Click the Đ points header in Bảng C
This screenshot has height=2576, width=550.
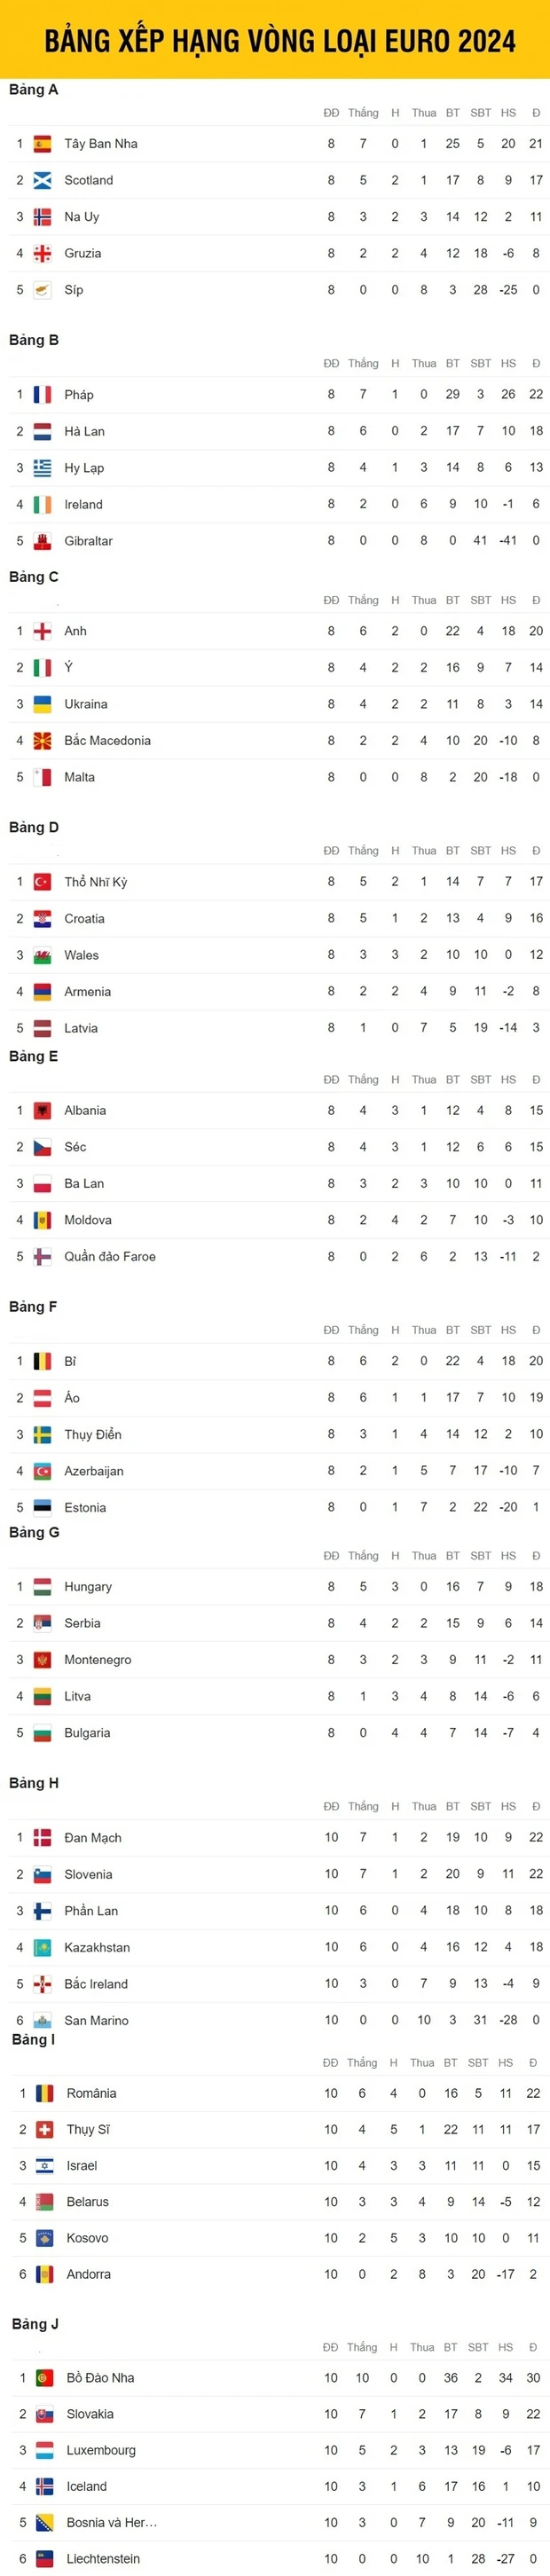(x=536, y=601)
